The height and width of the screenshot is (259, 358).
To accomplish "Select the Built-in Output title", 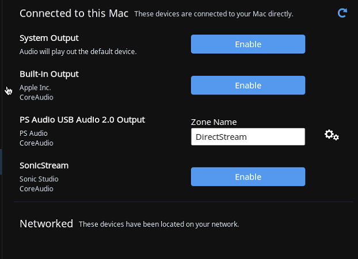I will click(x=49, y=74).
